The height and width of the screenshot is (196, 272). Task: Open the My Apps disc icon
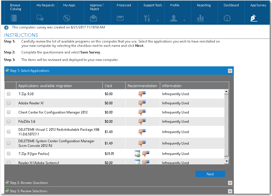[67, 18]
